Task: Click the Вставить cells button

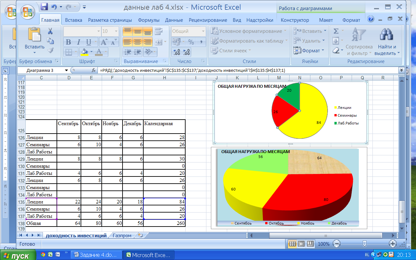Action: (309, 31)
